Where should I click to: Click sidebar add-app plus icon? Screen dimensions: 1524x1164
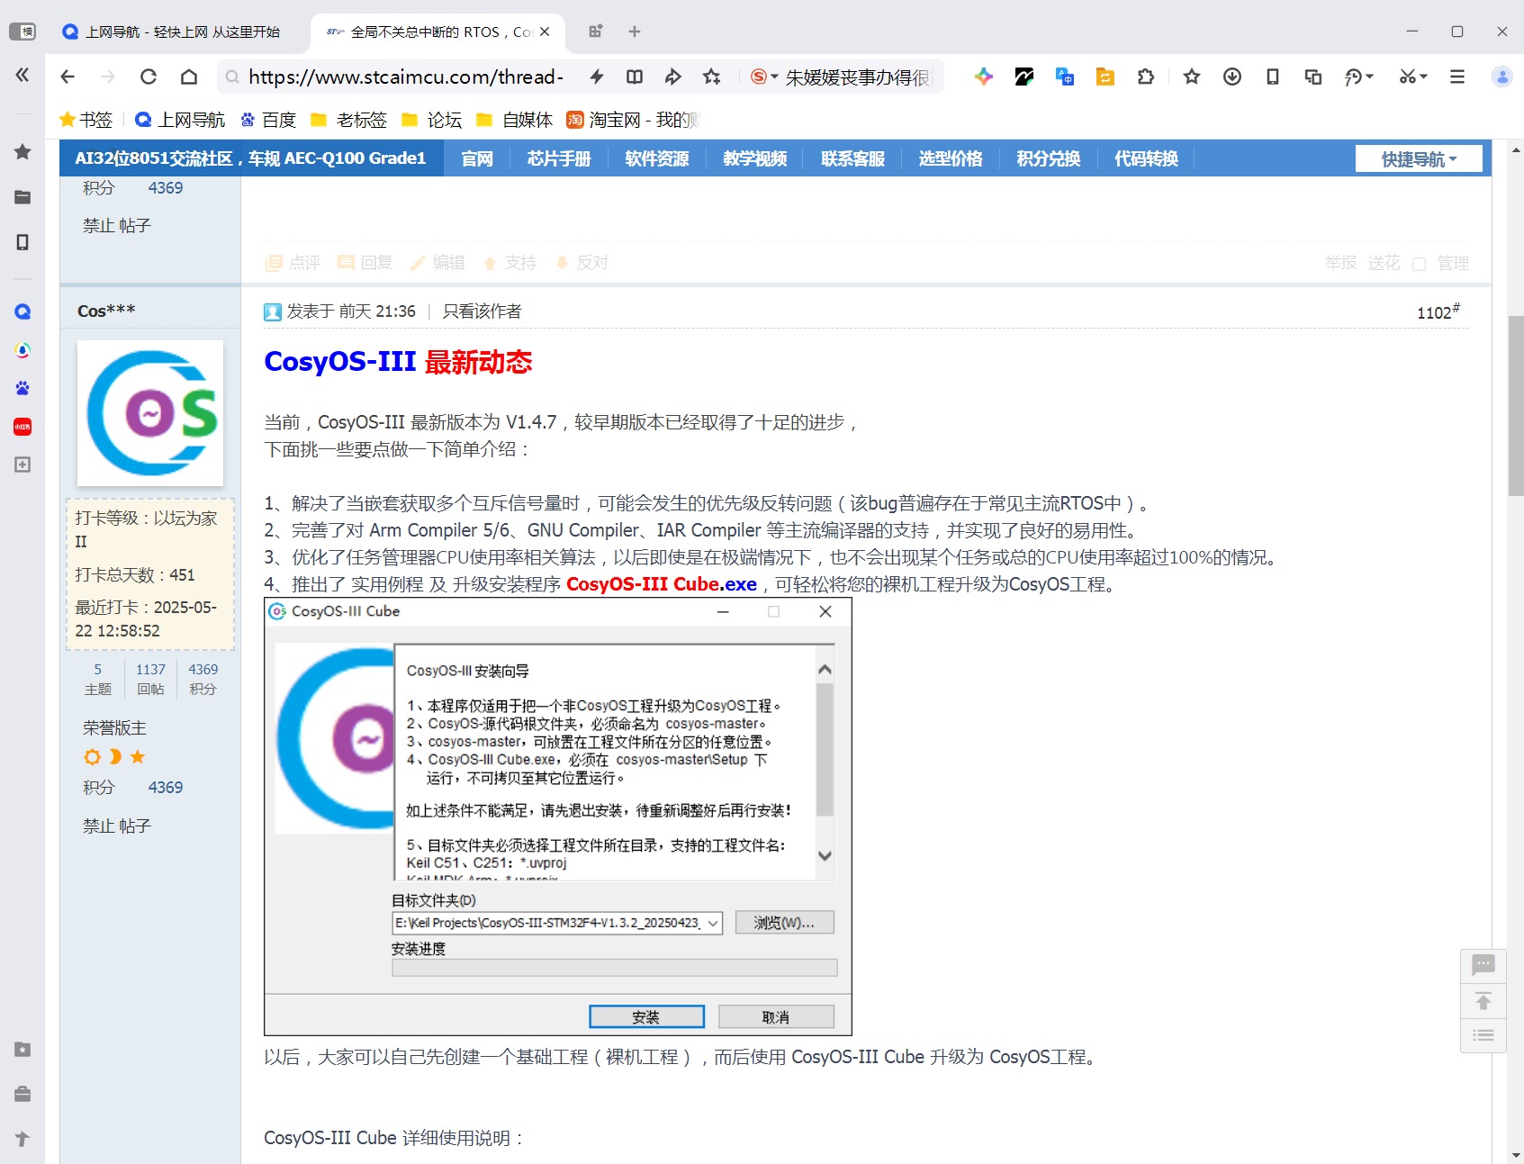click(x=23, y=465)
